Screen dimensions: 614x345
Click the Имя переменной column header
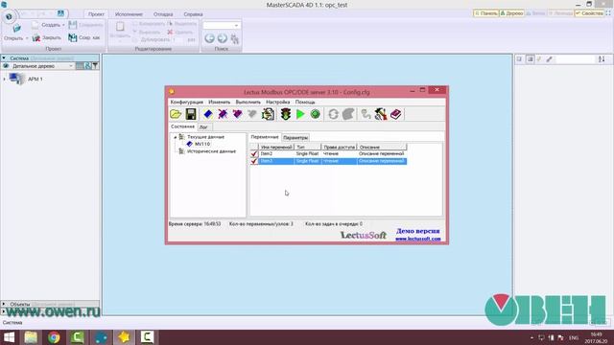click(x=276, y=147)
